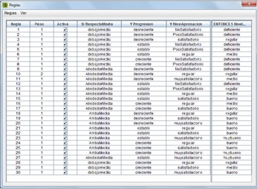The image size is (257, 189).
Task: Click bueno result cell in rule 30
Action: [x=232, y=172]
